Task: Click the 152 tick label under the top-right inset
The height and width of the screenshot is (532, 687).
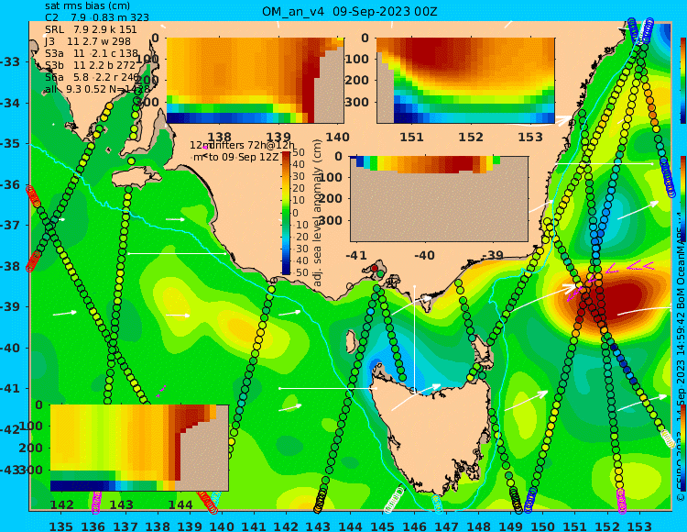Action: [471, 137]
